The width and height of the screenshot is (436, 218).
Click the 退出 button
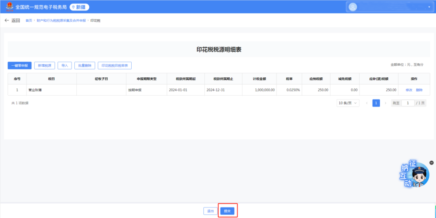click(x=210, y=211)
